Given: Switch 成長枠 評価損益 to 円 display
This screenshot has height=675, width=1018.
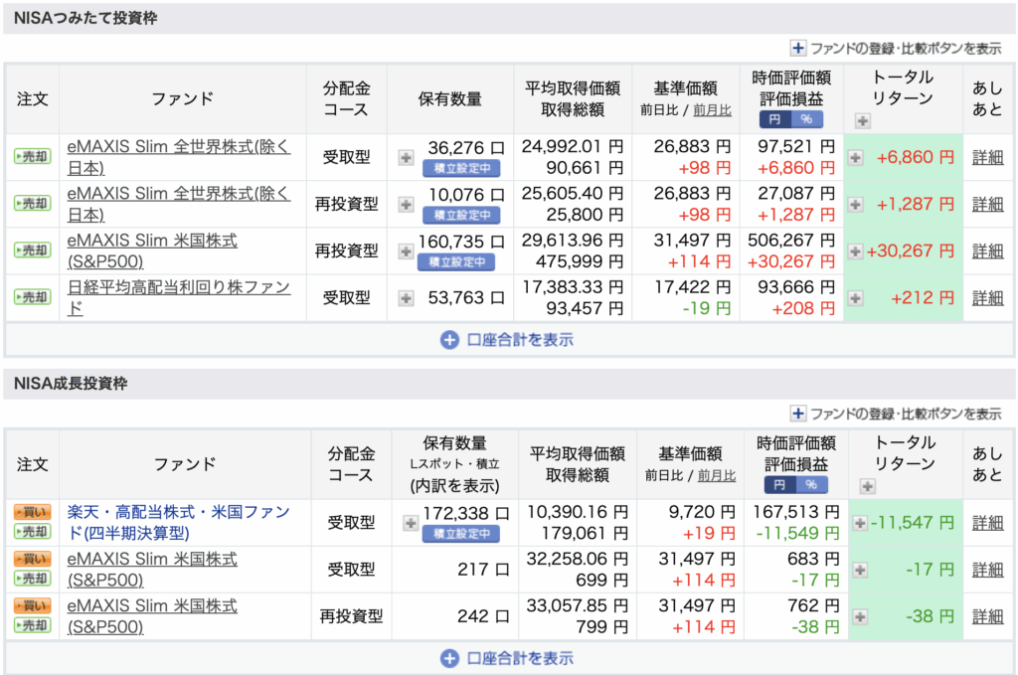Looking at the screenshot, I should (780, 484).
